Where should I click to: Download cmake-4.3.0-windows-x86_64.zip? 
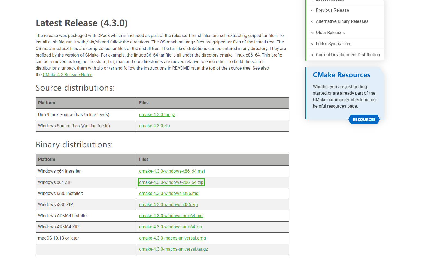pyautogui.click(x=171, y=182)
